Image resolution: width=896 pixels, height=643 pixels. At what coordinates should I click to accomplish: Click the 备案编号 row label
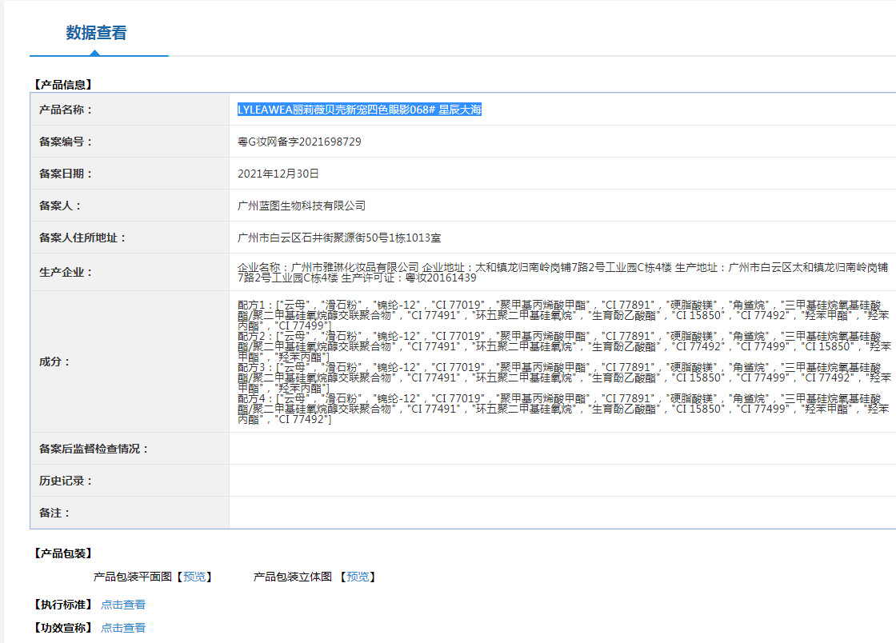(66, 142)
